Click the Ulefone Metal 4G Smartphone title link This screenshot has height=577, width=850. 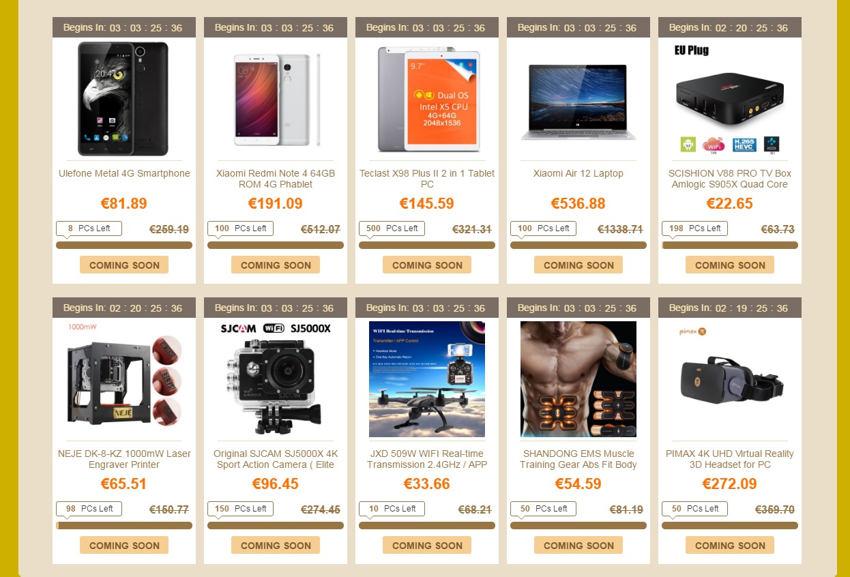coord(124,173)
